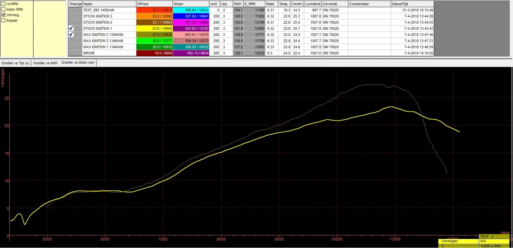
Task: Click the E_RPM value 12156
Action: tap(254, 22)
